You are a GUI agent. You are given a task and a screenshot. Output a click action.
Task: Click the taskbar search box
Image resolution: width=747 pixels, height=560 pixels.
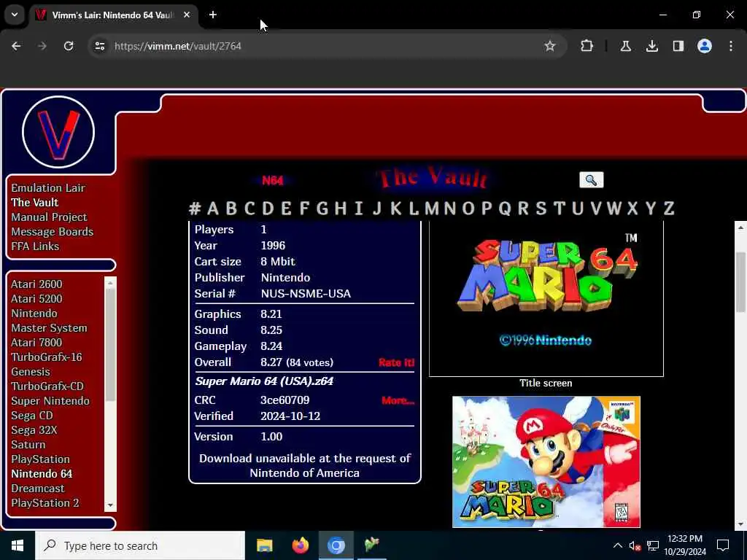[x=140, y=545]
